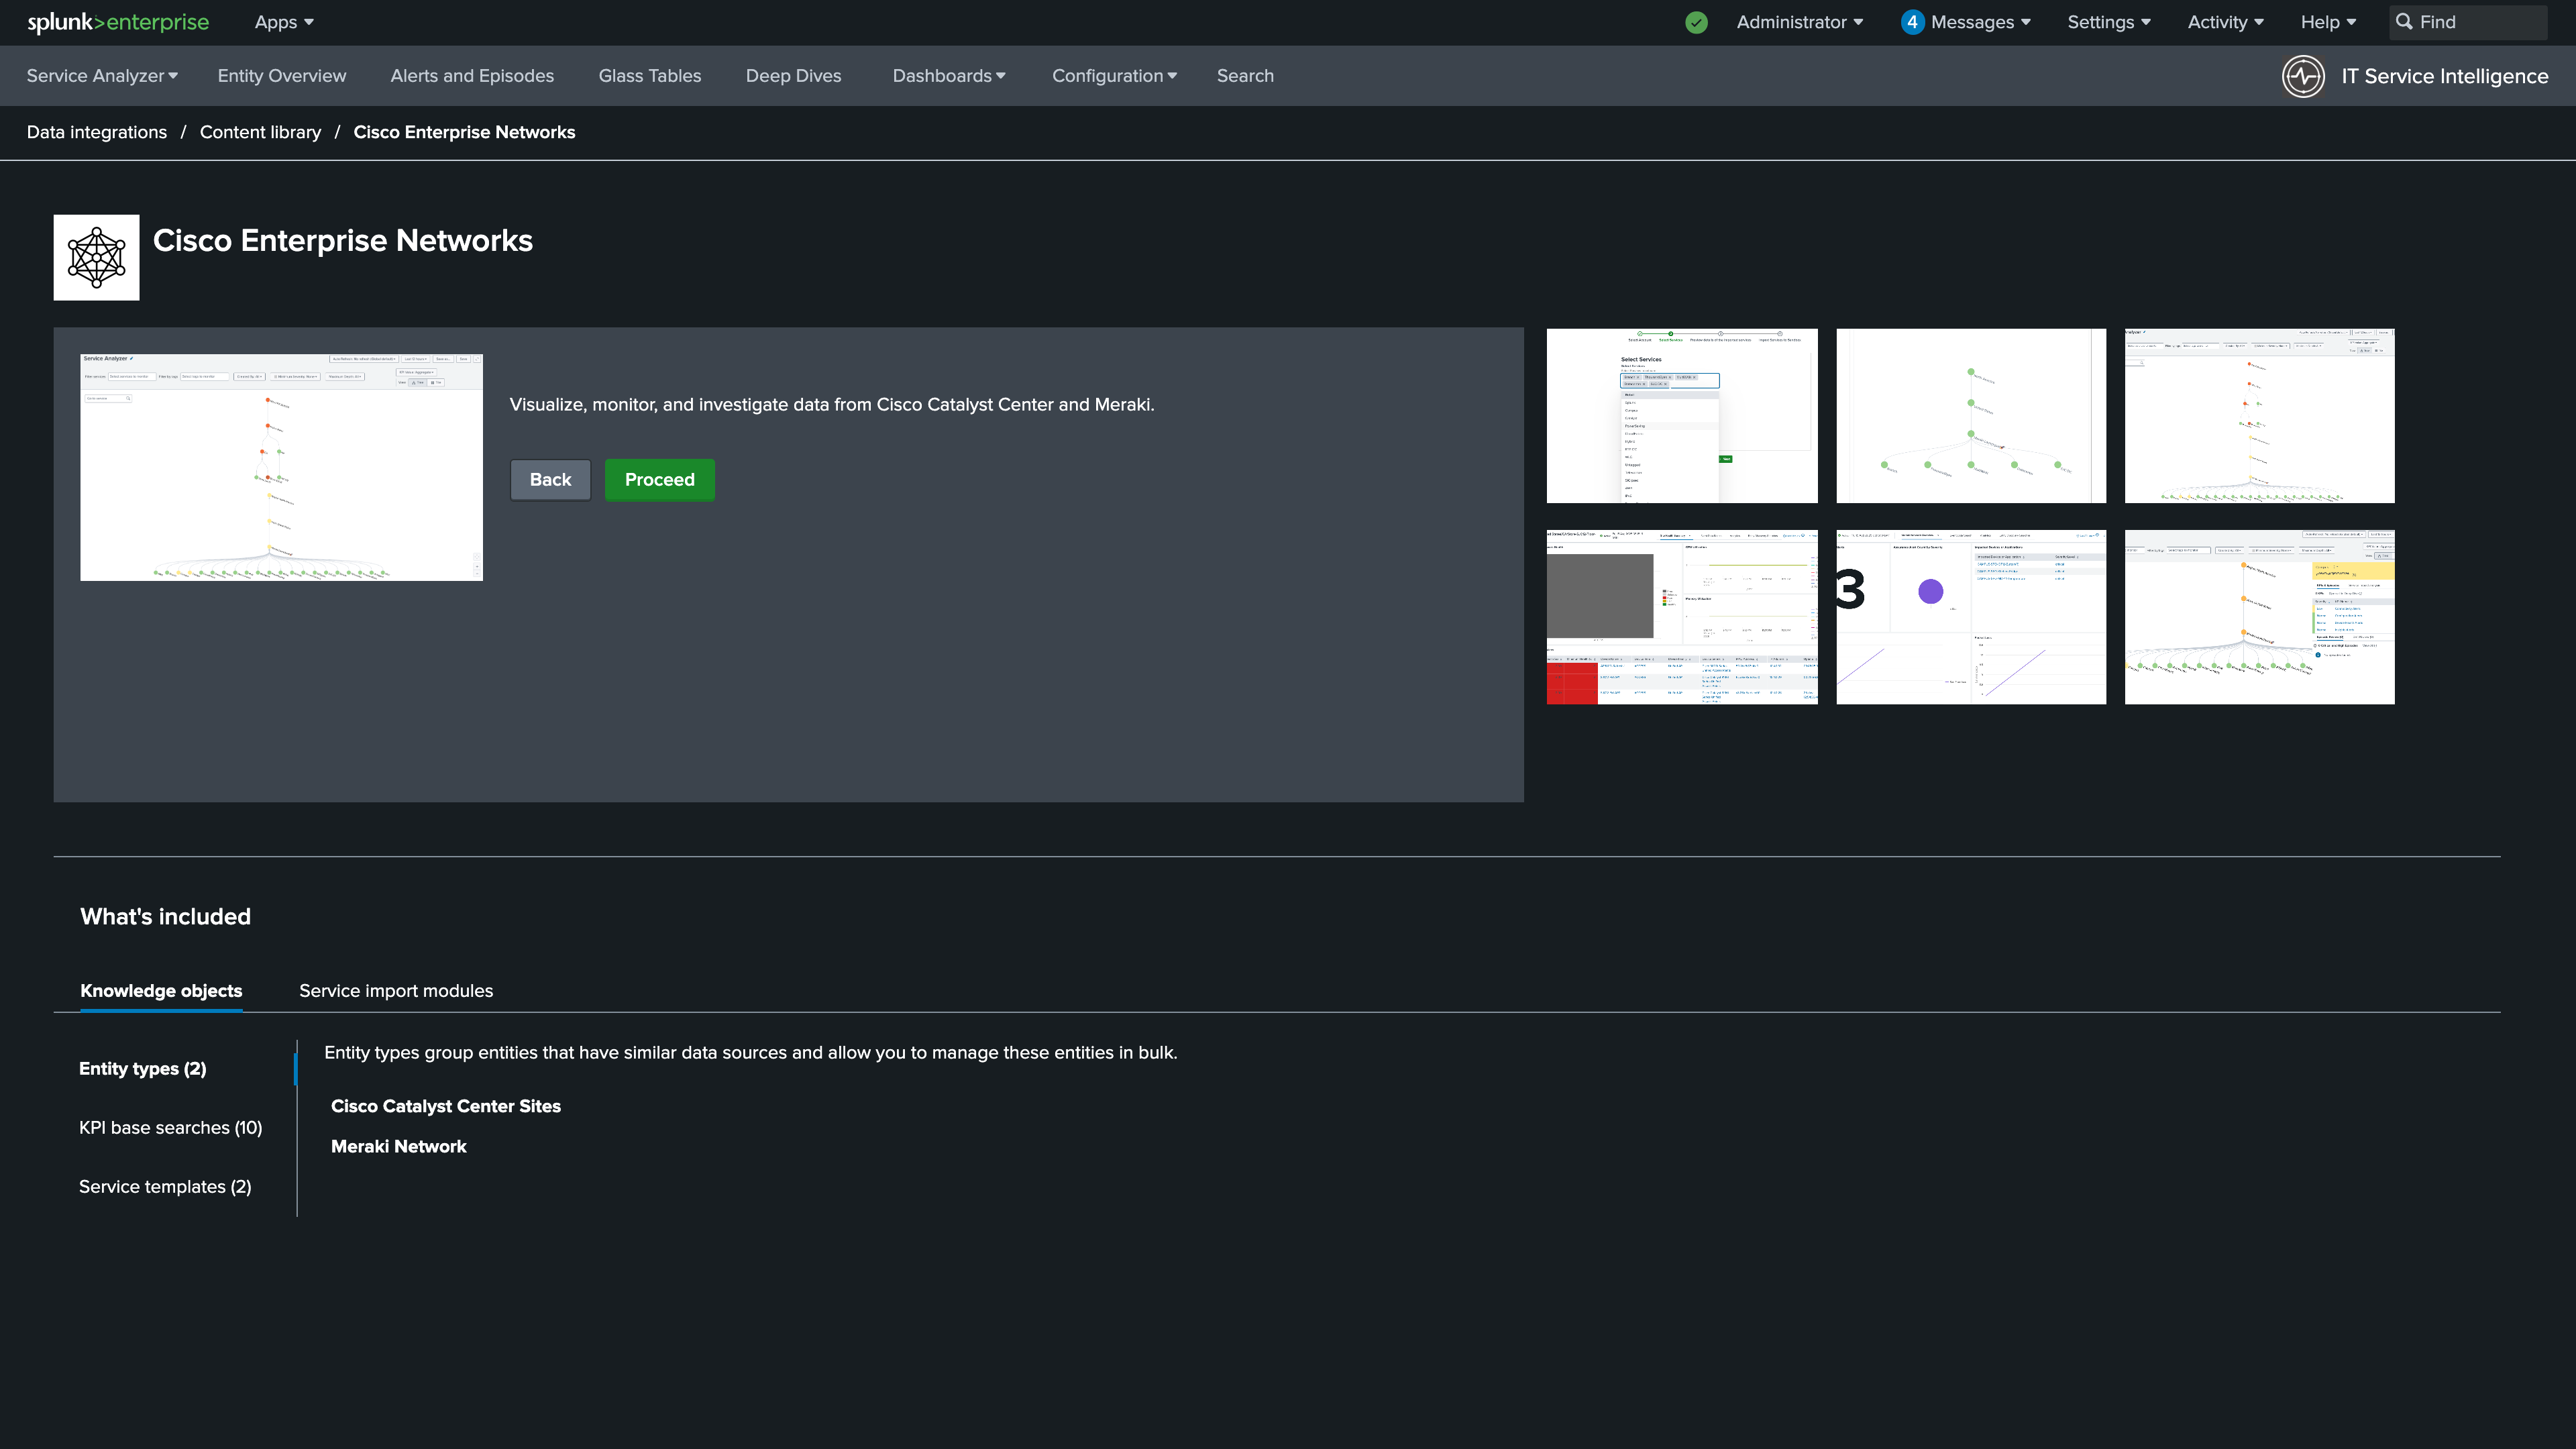Screen dimensions: 2576x1449
Task: Go to Data integrations breadcrumb
Action: click(97, 132)
